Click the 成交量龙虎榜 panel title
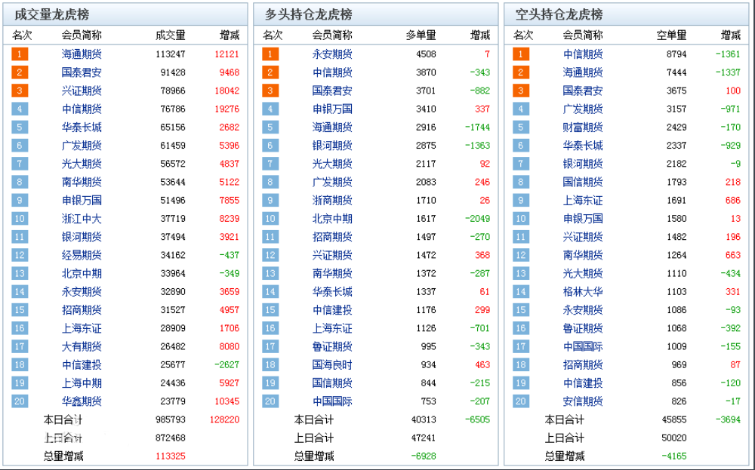The image size is (755, 470). (51, 14)
